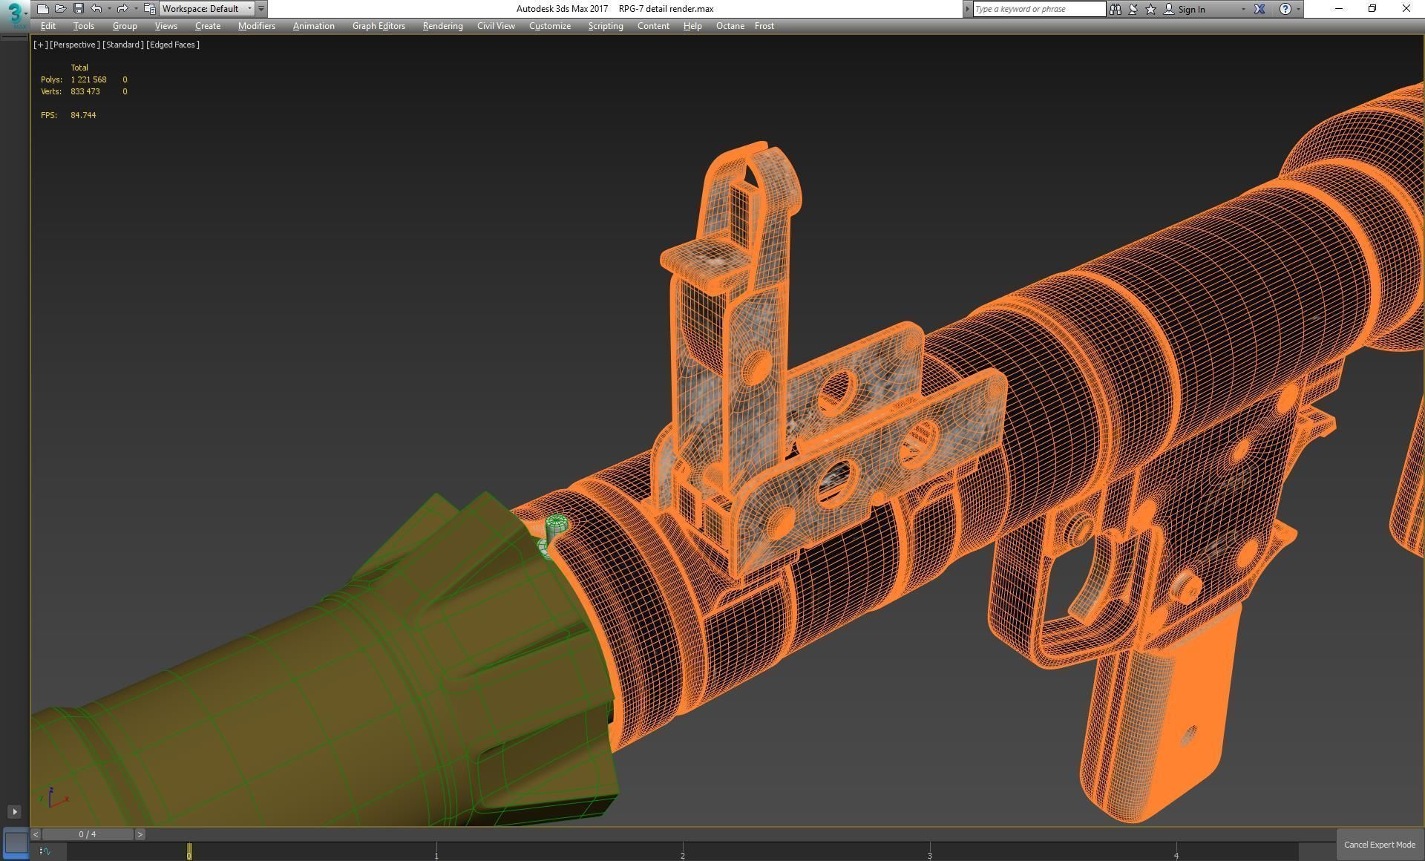1425x861 pixels.
Task: Click the keyword search input field
Action: coord(1039,9)
